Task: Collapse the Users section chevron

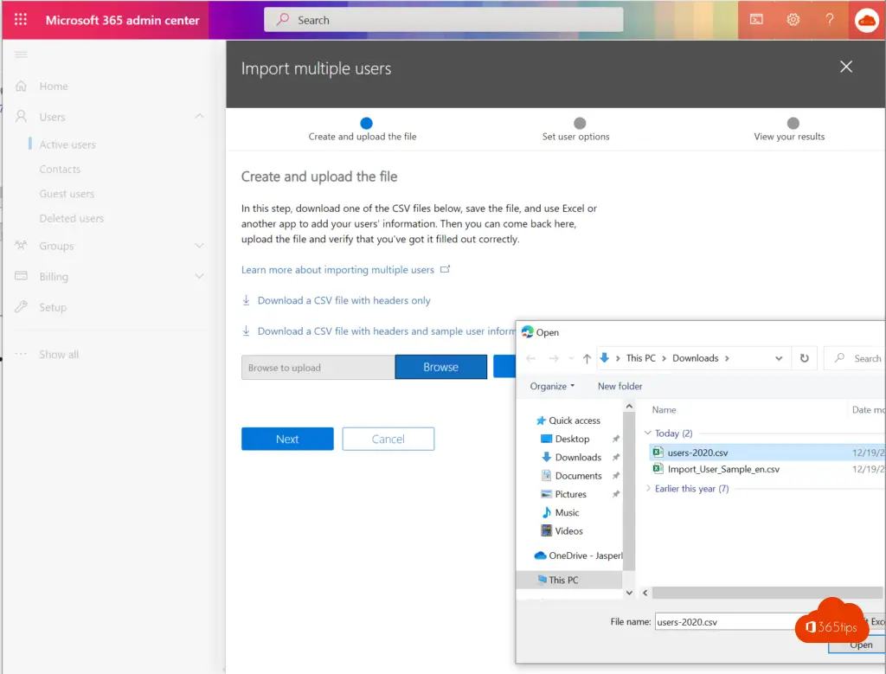Action: (x=200, y=117)
